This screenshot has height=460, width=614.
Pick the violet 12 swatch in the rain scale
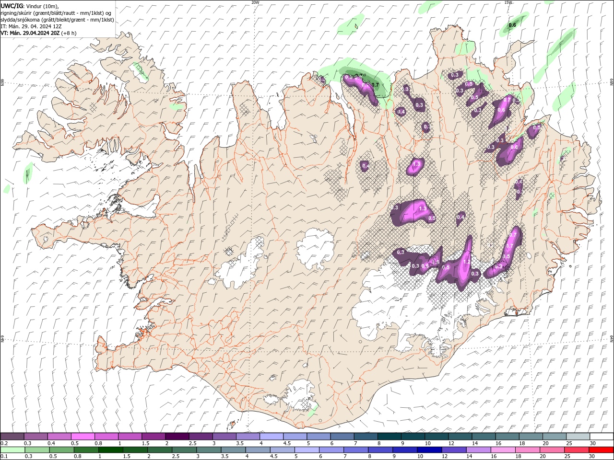tap(454, 450)
